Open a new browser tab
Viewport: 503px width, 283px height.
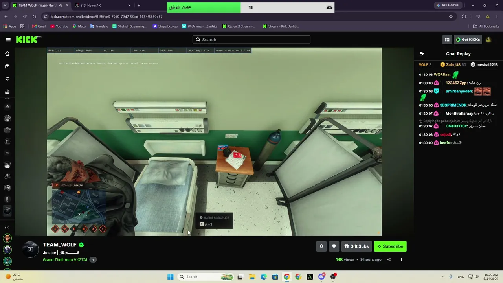[x=139, y=6]
